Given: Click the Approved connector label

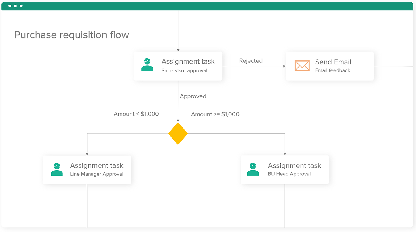Looking at the screenshot, I should pos(193,96).
